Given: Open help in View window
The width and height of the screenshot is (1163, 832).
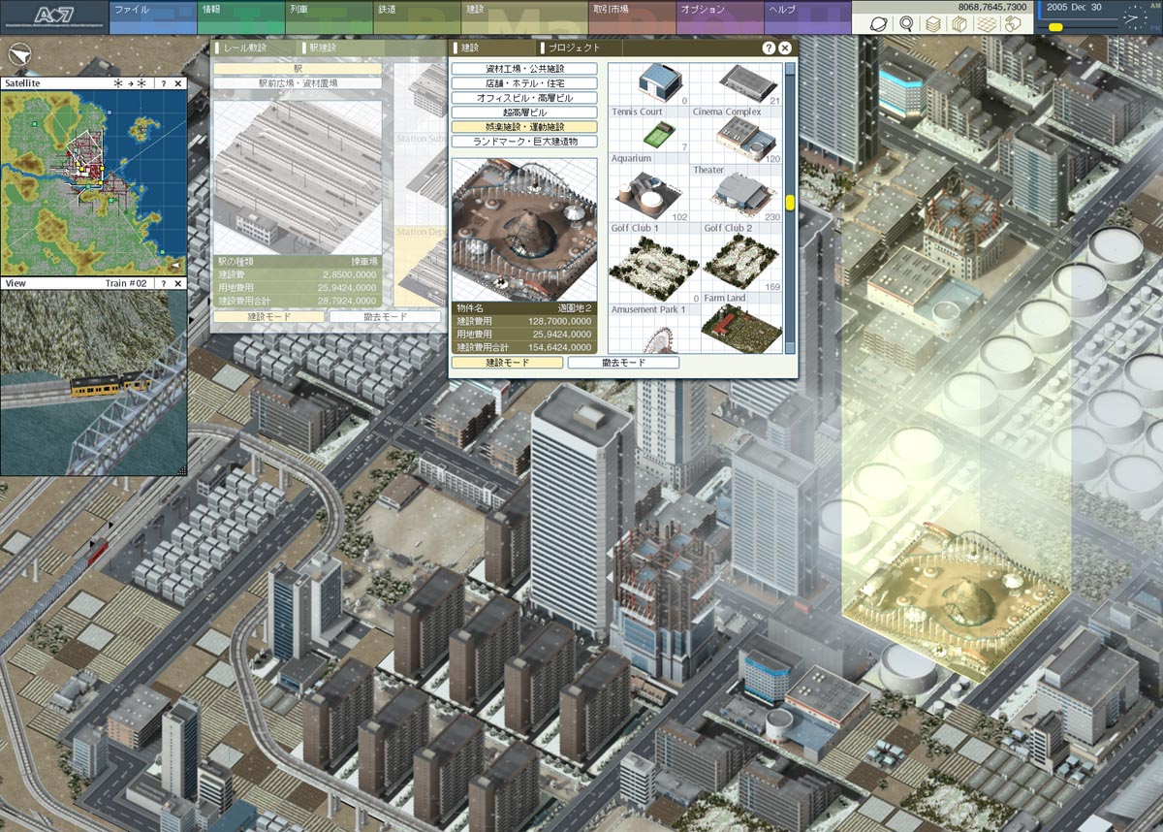Looking at the screenshot, I should [x=163, y=283].
